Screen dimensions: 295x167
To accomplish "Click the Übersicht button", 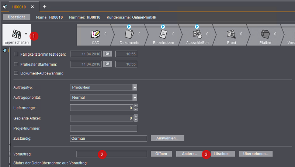I will click(x=16, y=17).
